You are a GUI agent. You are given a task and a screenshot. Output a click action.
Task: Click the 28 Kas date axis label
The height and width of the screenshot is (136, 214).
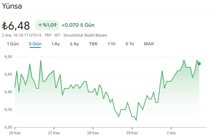point(93,133)
